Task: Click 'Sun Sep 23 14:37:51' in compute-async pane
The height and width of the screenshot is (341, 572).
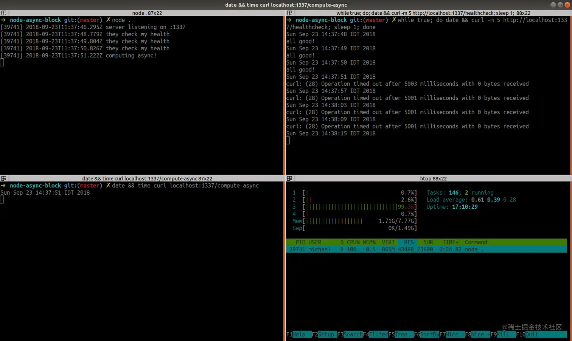Action: tap(45, 193)
